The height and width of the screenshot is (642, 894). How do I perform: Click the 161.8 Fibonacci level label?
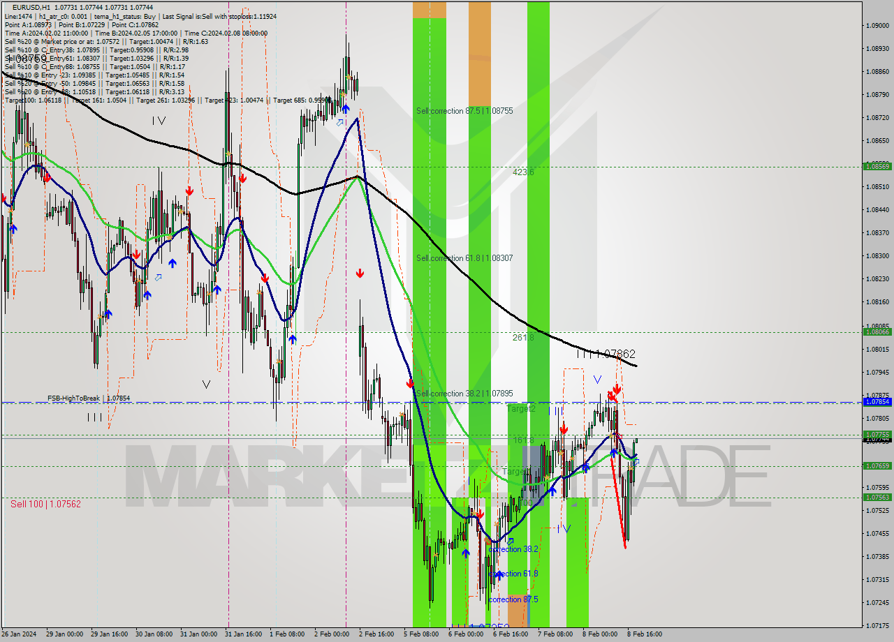[x=524, y=440]
